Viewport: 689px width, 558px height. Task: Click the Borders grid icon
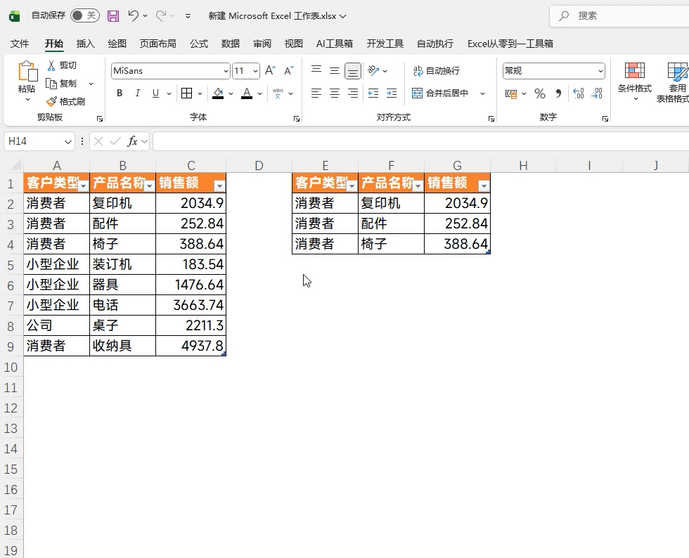point(187,93)
